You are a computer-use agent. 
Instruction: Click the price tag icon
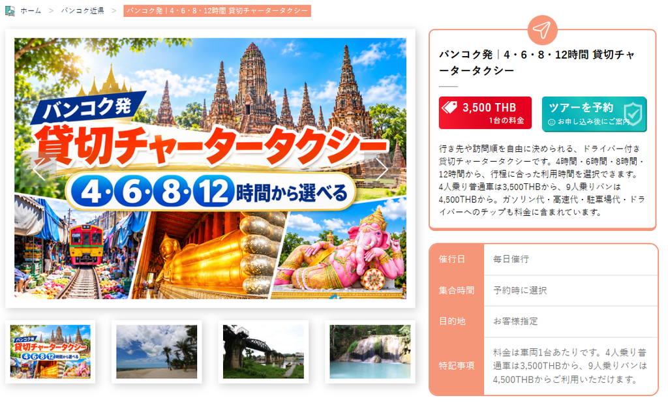(x=450, y=107)
